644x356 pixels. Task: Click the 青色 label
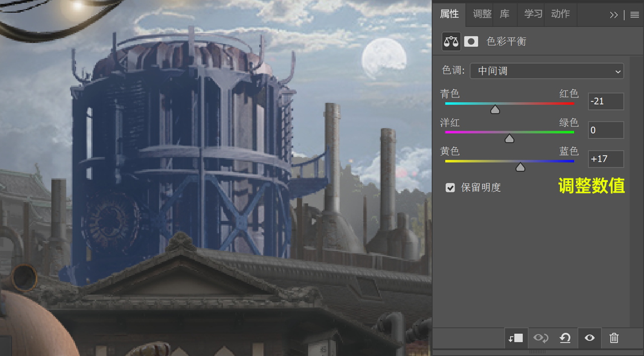(450, 94)
